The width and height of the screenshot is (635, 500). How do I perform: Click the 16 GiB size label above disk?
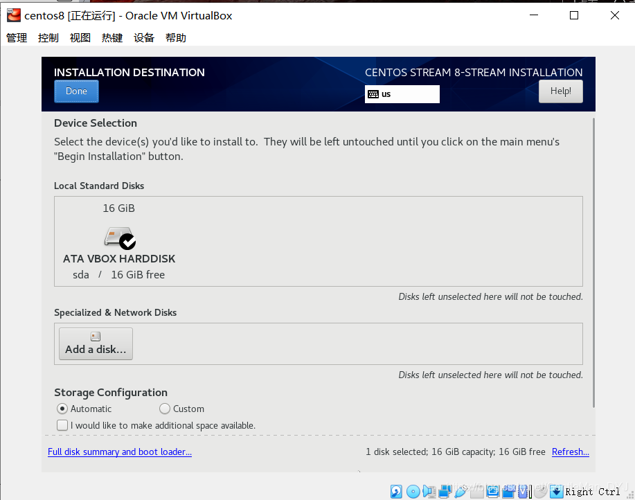point(118,208)
